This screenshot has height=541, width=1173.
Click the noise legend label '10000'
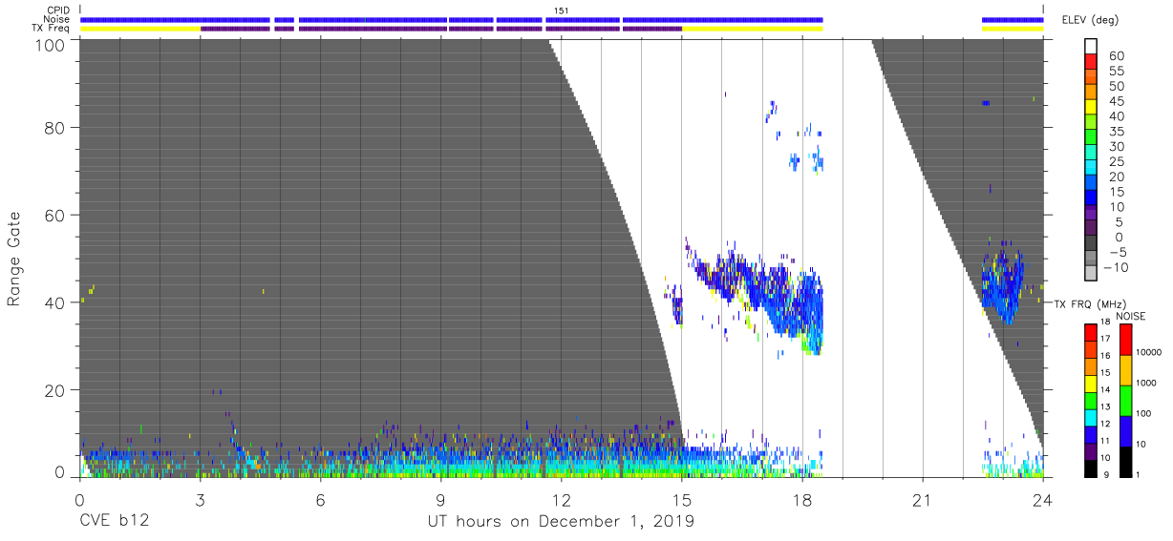click(x=1149, y=353)
